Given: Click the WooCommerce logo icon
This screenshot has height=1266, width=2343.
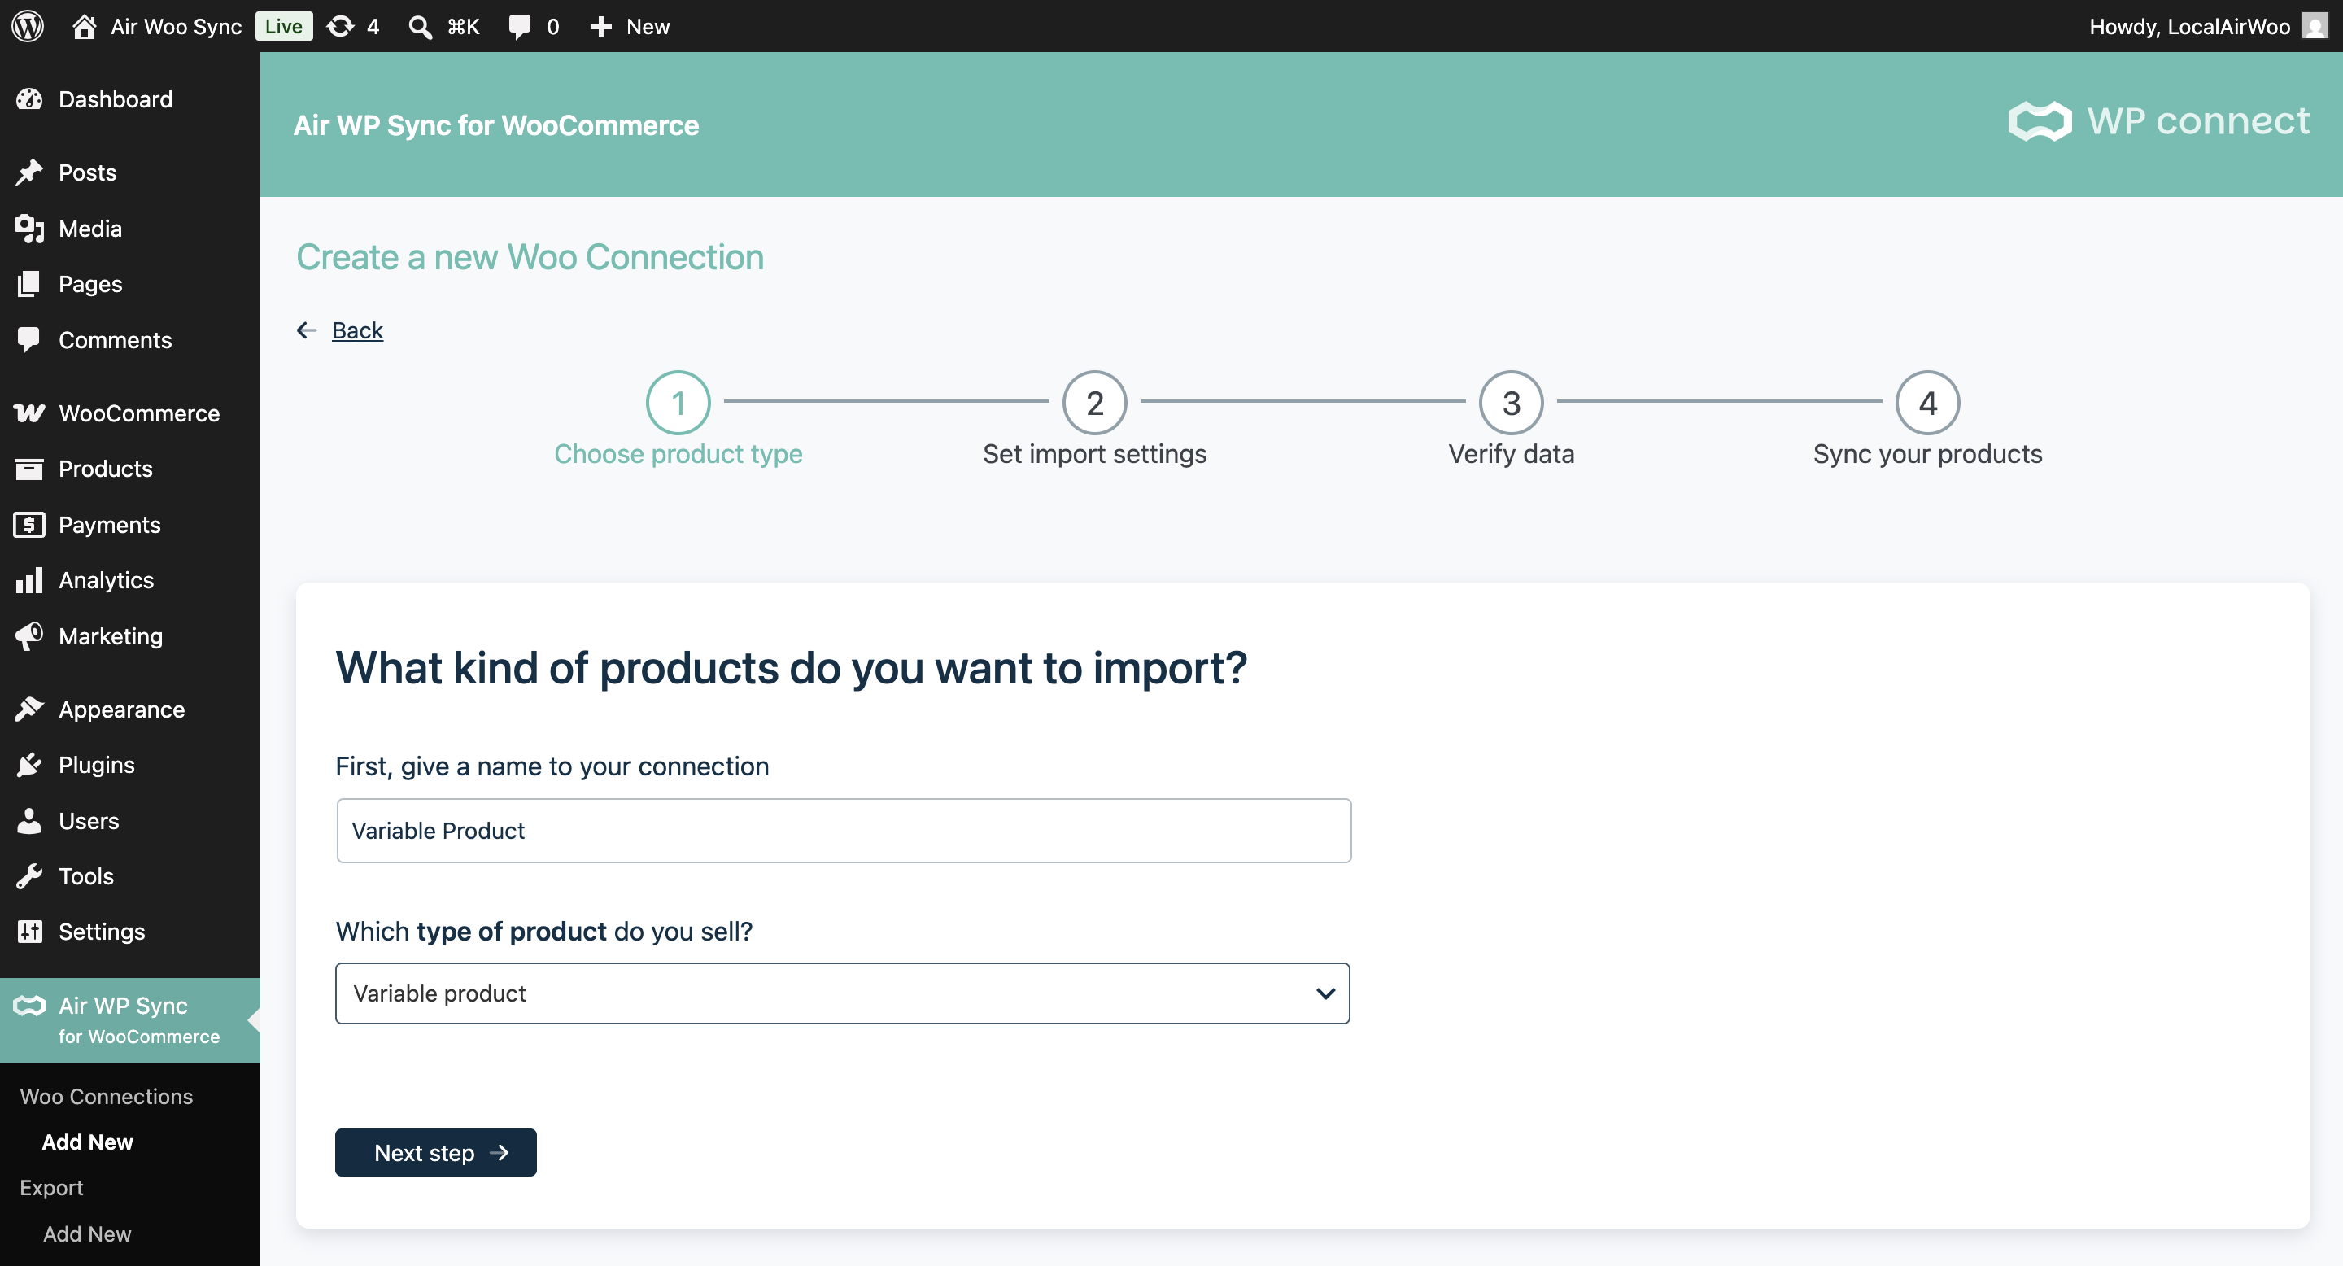Looking at the screenshot, I should pyautogui.click(x=29, y=413).
